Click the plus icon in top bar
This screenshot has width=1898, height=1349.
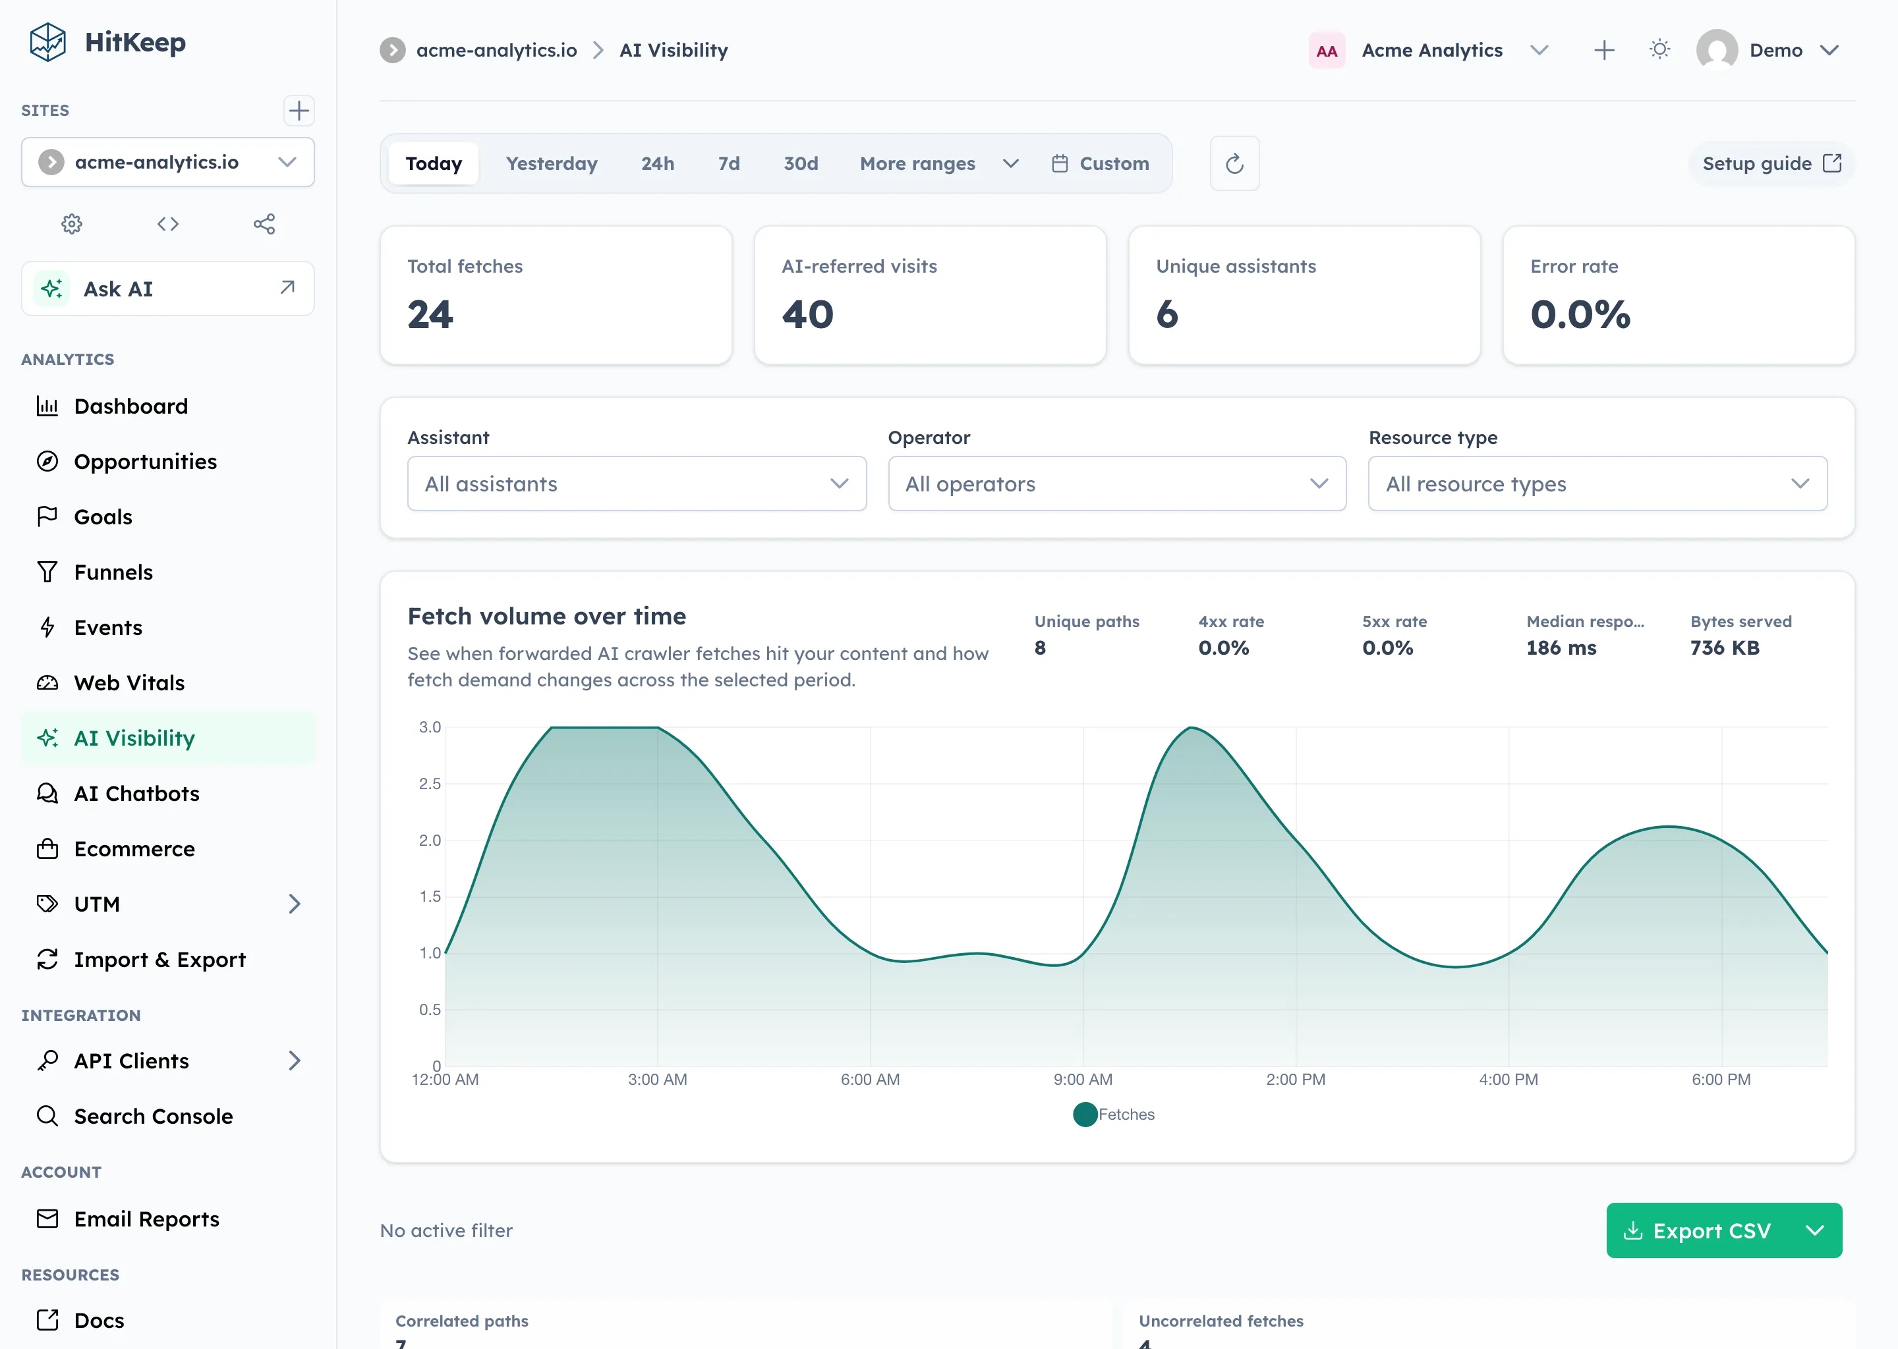pos(1604,50)
